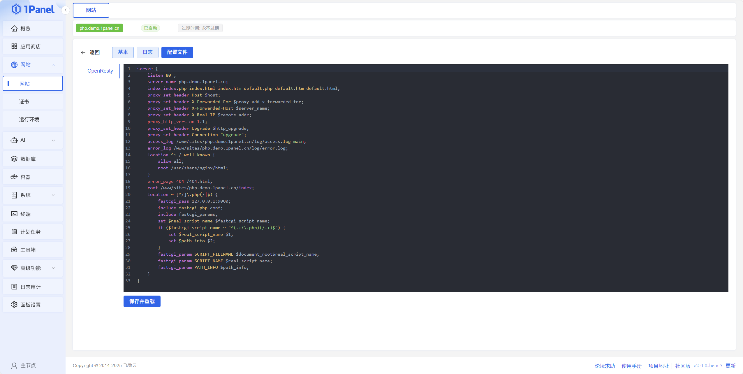743x374 pixels.
Task: Click version v2.0.0-beta.5 text
Action: [x=708, y=366]
